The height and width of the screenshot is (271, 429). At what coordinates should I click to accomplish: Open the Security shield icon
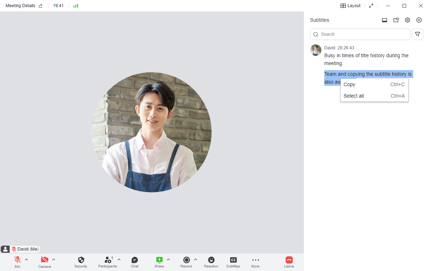(x=81, y=260)
